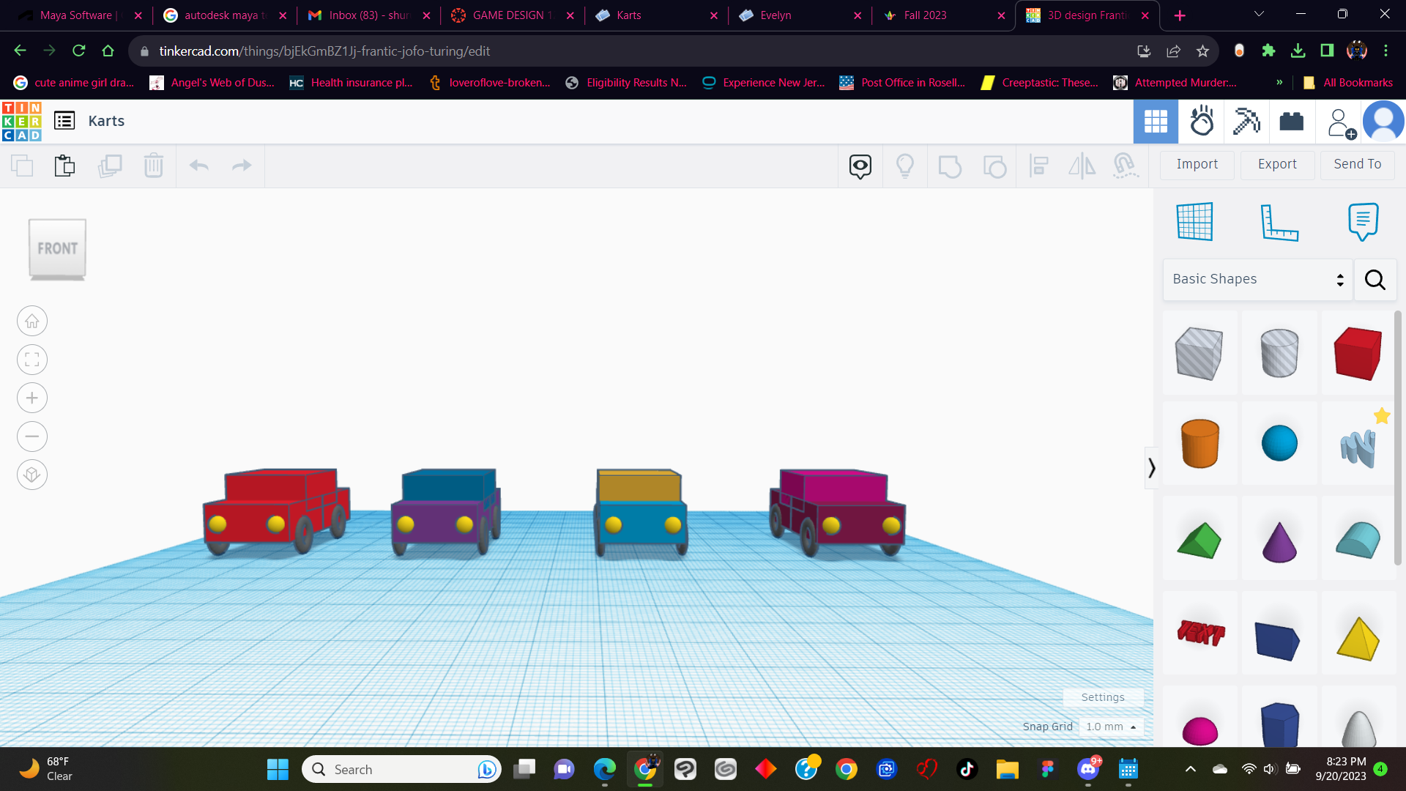Viewport: 1406px width, 791px height.
Task: Select the Ruler tool
Action: click(x=1279, y=221)
